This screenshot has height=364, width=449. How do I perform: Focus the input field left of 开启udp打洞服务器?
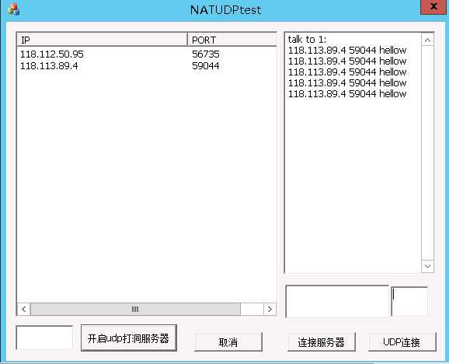[x=45, y=338]
